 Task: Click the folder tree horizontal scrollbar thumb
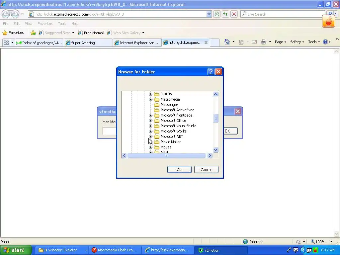tap(166, 156)
